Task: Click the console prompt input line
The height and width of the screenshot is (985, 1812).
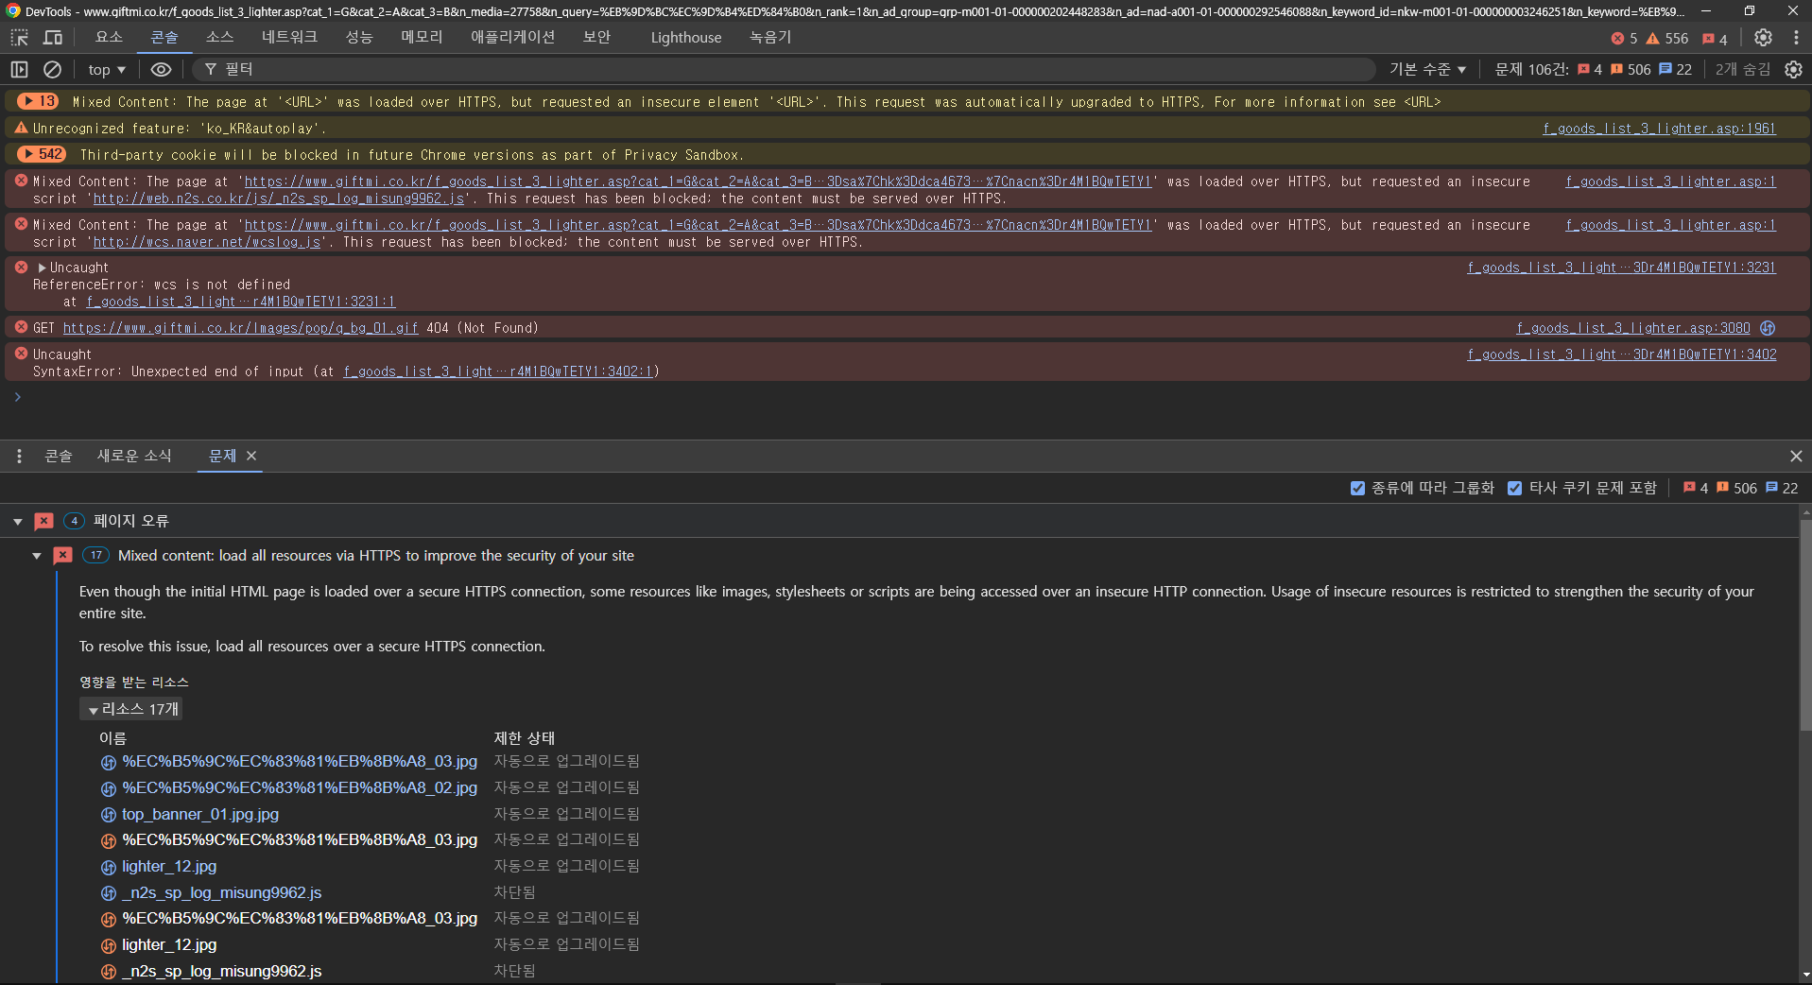Action: pyautogui.click(x=907, y=397)
